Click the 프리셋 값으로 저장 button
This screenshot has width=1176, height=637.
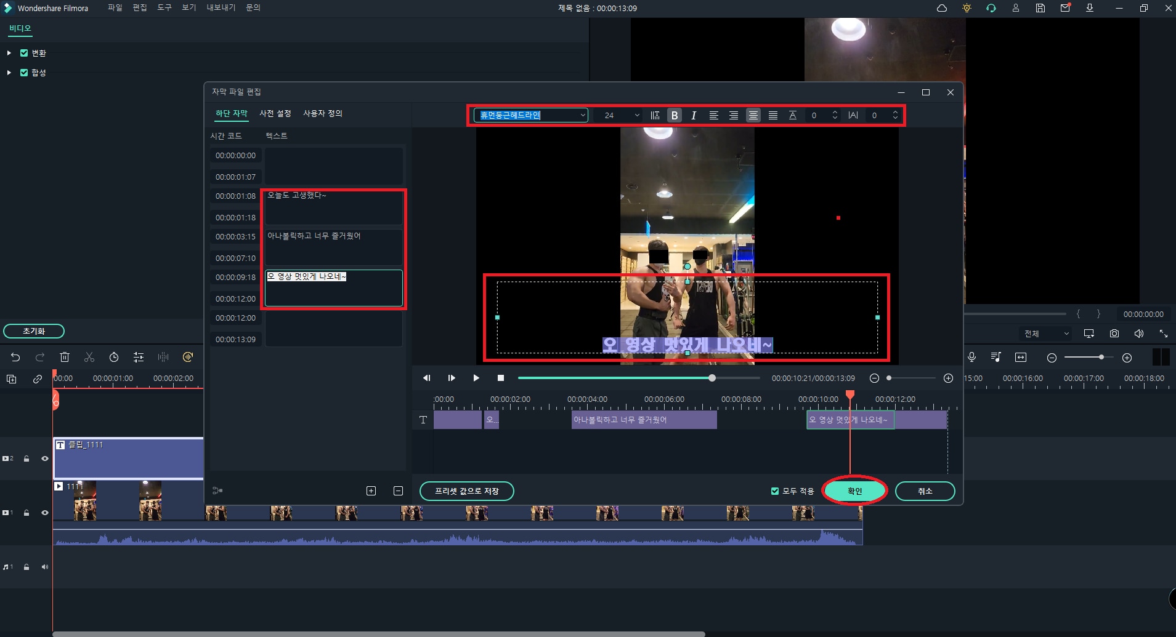click(467, 491)
